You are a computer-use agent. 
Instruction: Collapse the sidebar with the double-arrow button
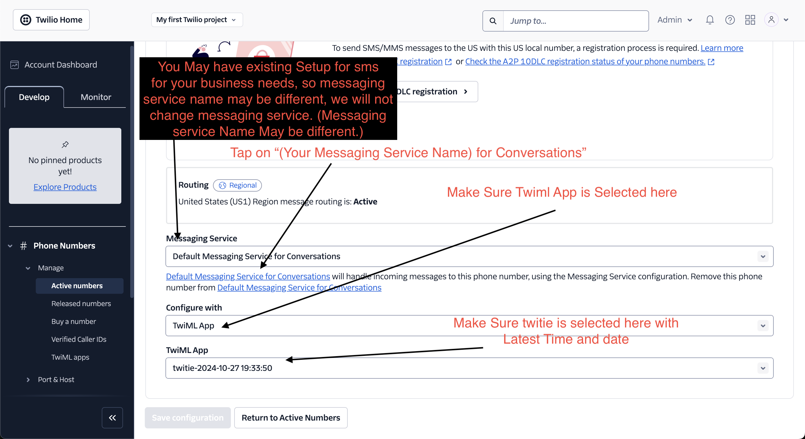(112, 417)
